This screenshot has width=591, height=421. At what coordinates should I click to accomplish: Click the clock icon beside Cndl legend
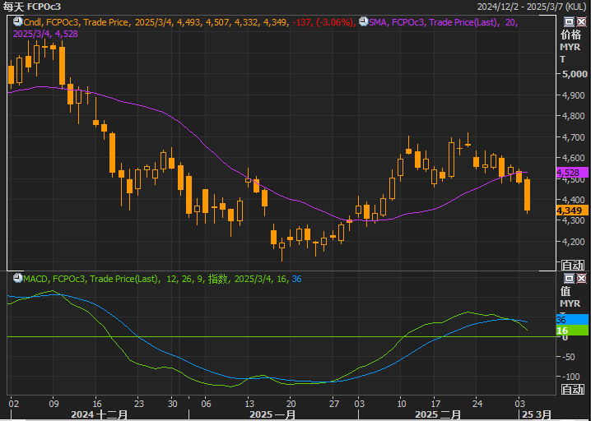16,22
